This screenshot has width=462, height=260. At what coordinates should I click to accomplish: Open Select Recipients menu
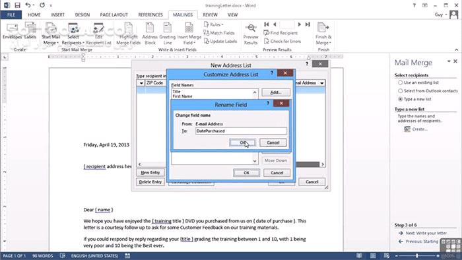pyautogui.click(x=73, y=34)
